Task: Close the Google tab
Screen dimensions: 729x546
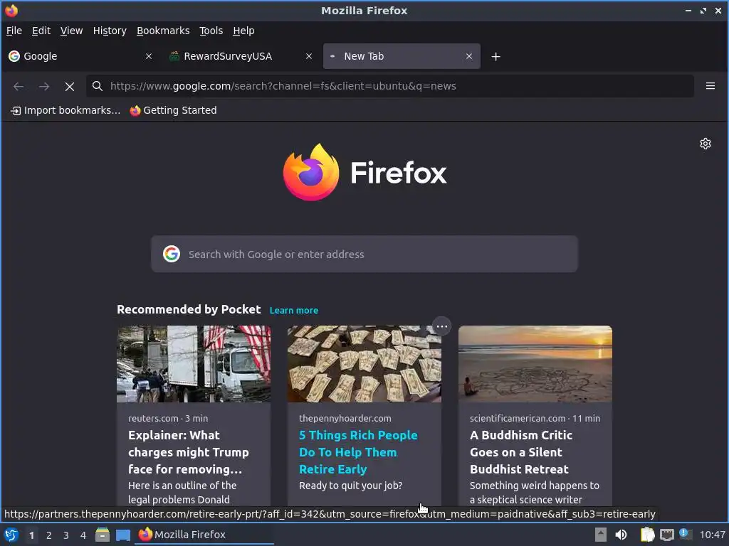Action: (149, 56)
